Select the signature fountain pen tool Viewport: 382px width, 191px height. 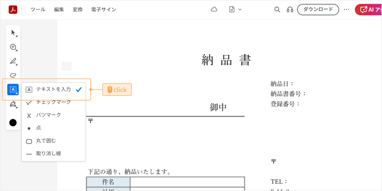click(x=13, y=104)
